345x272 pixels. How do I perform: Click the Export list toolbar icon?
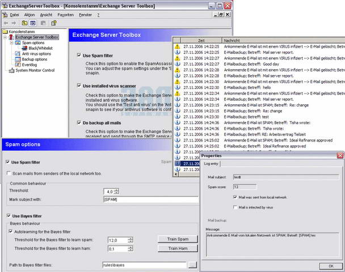click(x=43, y=23)
